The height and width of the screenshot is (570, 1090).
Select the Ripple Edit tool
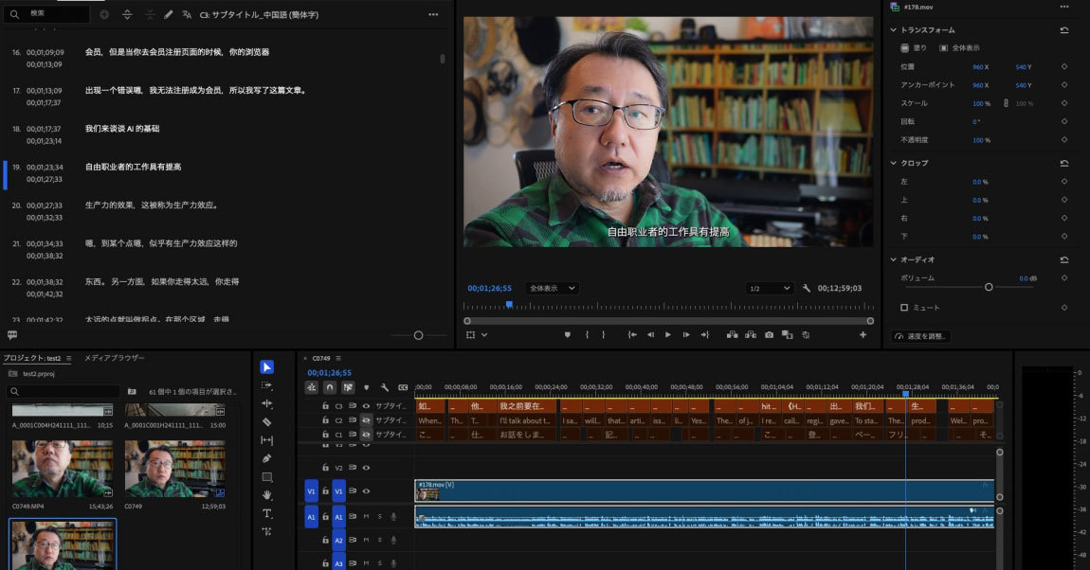pyautogui.click(x=266, y=401)
